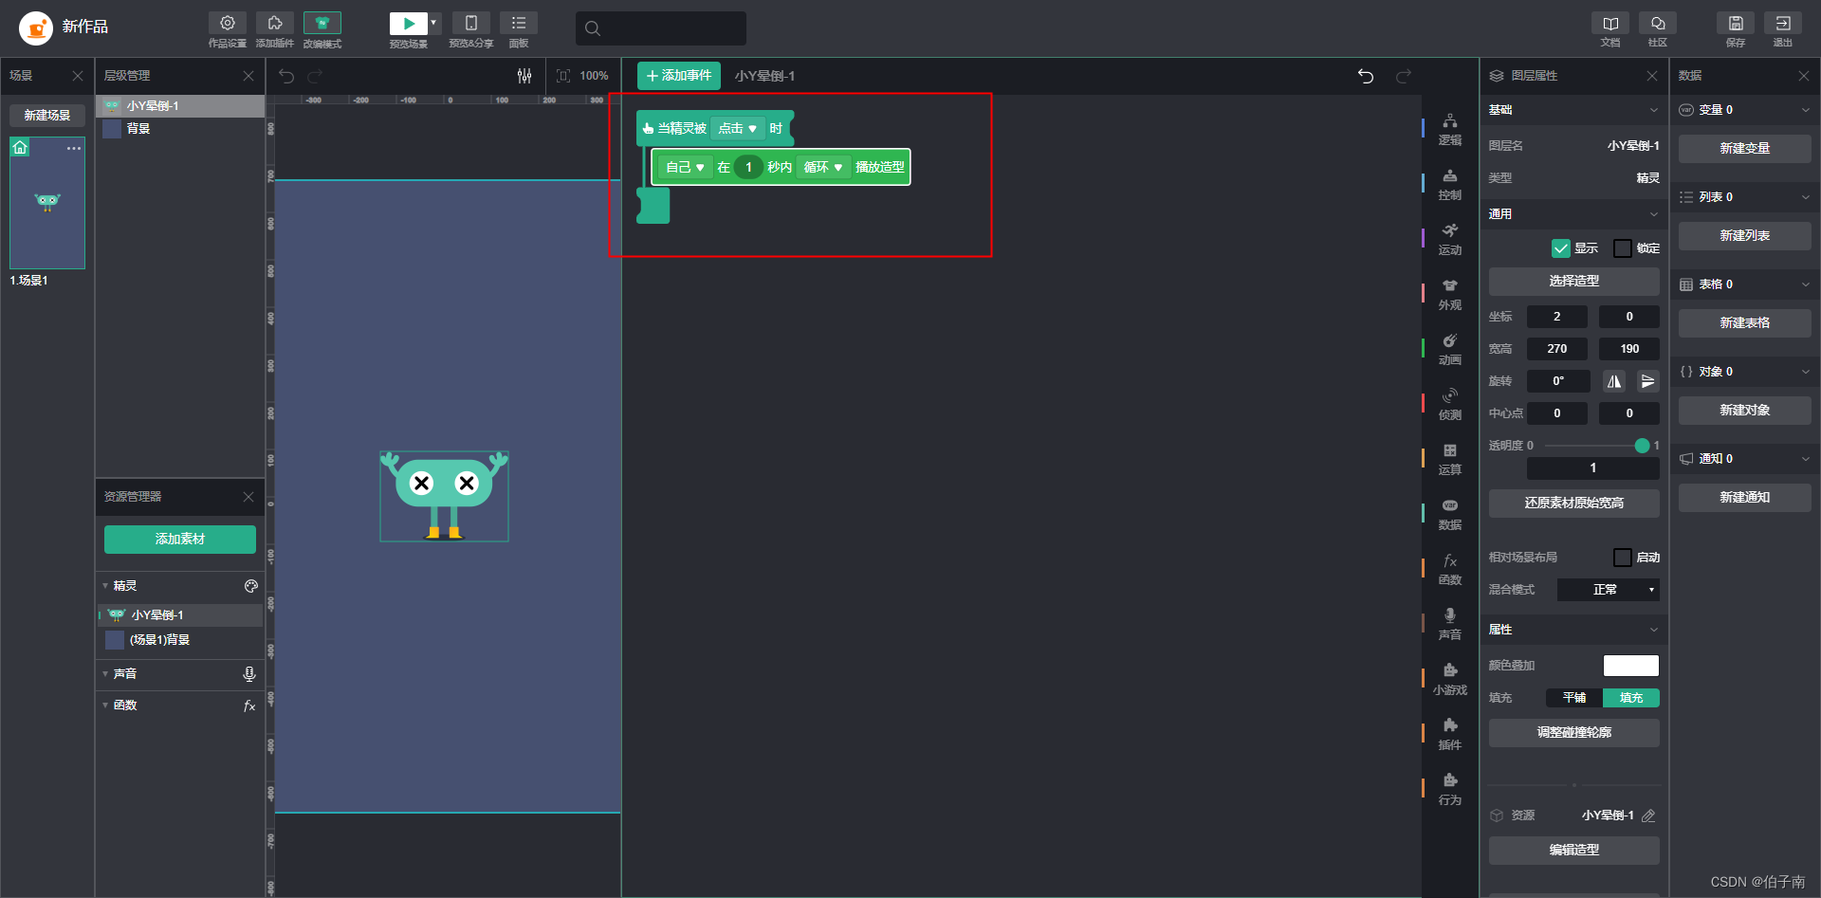Viewport: 1821px width, 898px height.
Task: Collapse 变量 0 section
Action: (1806, 110)
